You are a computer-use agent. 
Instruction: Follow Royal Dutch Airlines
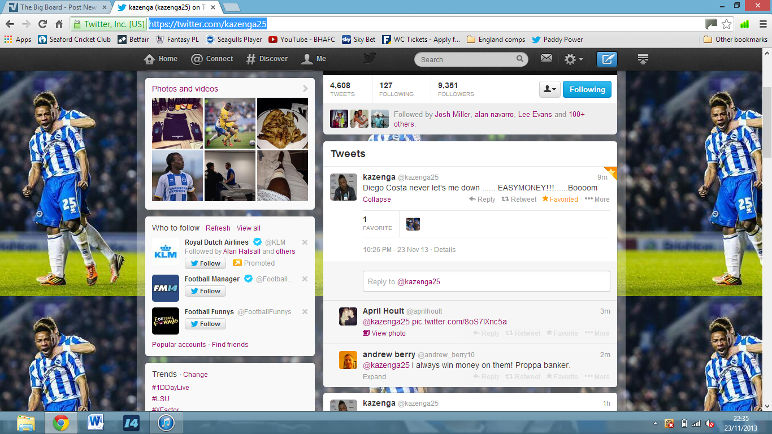[x=205, y=263]
